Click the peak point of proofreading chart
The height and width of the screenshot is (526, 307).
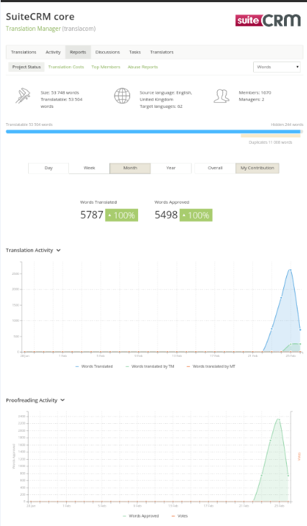pyautogui.click(x=278, y=420)
